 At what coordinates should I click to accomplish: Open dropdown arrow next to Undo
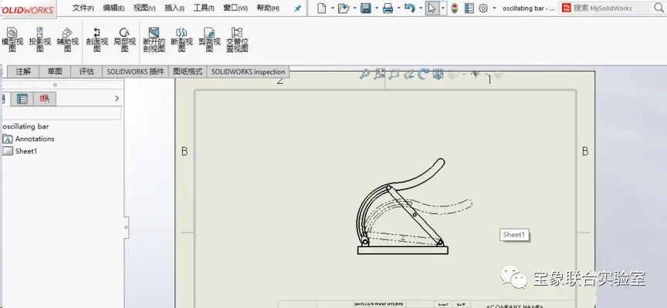[421, 8]
